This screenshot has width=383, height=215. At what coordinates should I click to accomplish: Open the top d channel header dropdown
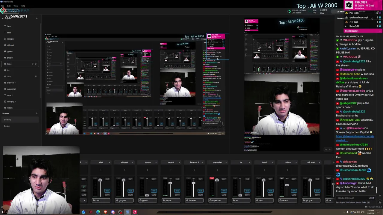[x=273, y=162]
